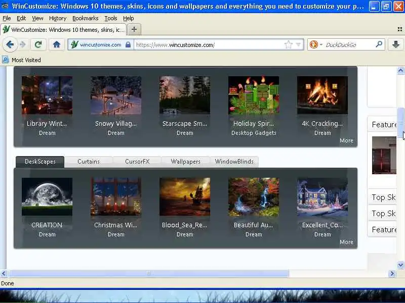
Task: Click the tab groups icon
Action: pos(399,29)
